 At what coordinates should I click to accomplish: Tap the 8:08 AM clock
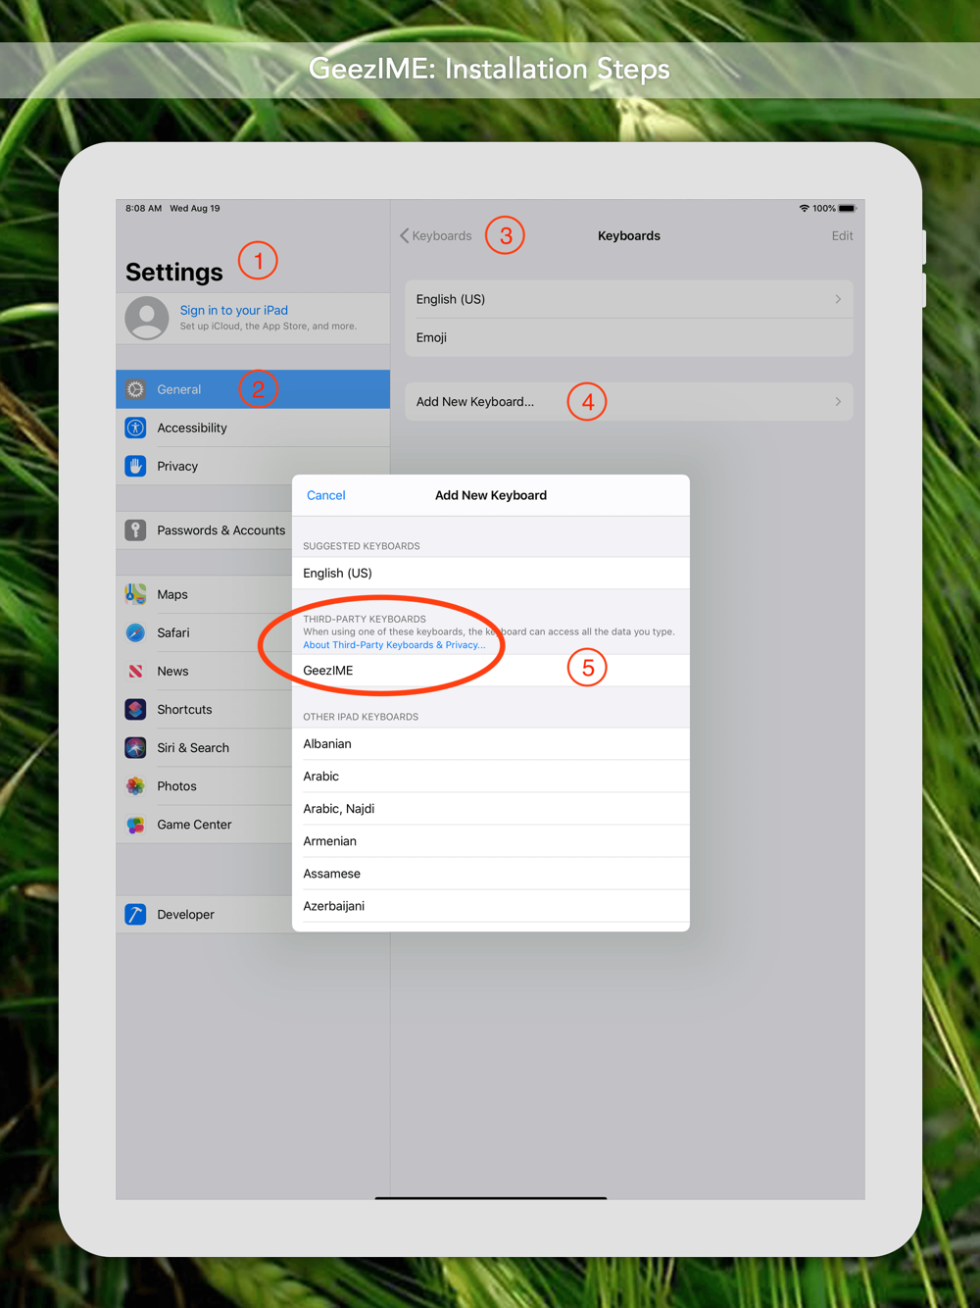pos(143,208)
